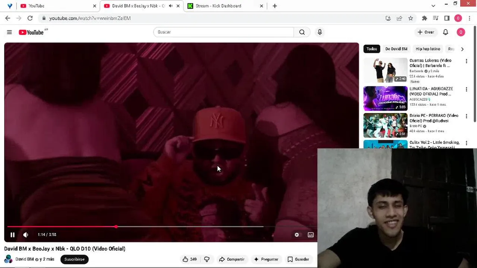This screenshot has width=477, height=268.
Task: Click the red progress scrubber handle
Action: coord(116,226)
